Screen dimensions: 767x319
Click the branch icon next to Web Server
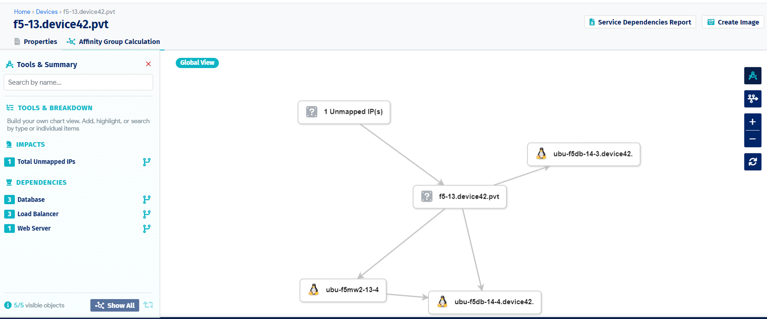(147, 229)
